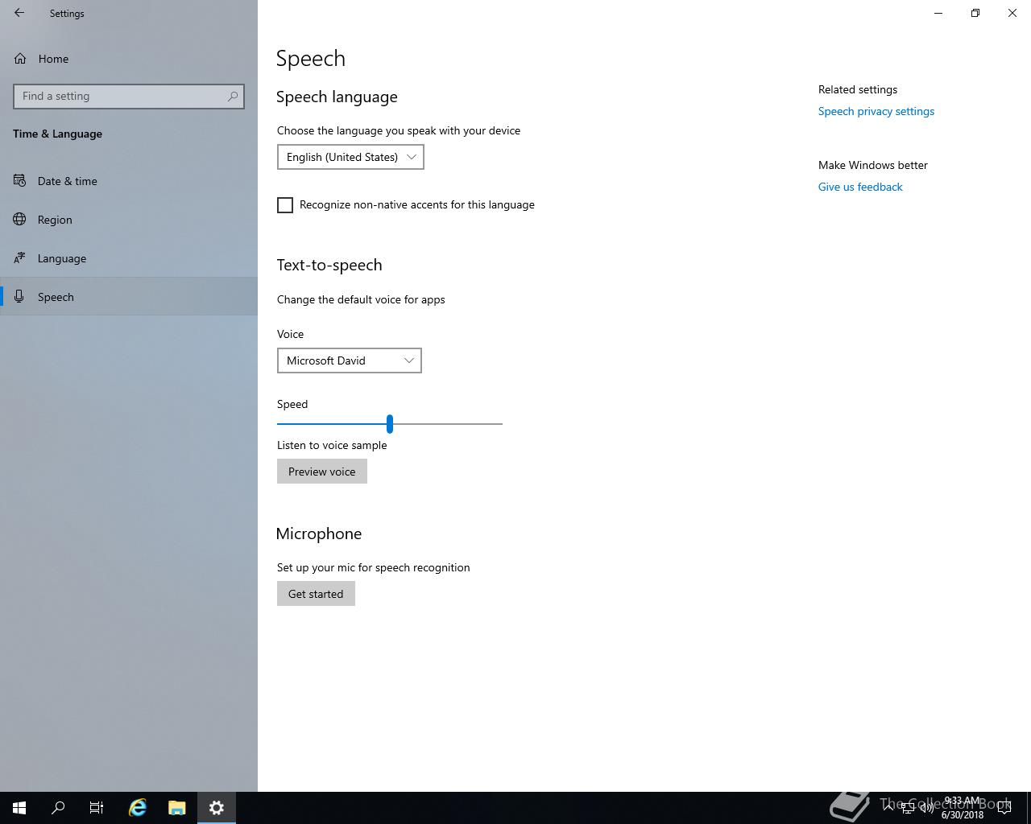Select the Speech sidebar item

(129, 297)
